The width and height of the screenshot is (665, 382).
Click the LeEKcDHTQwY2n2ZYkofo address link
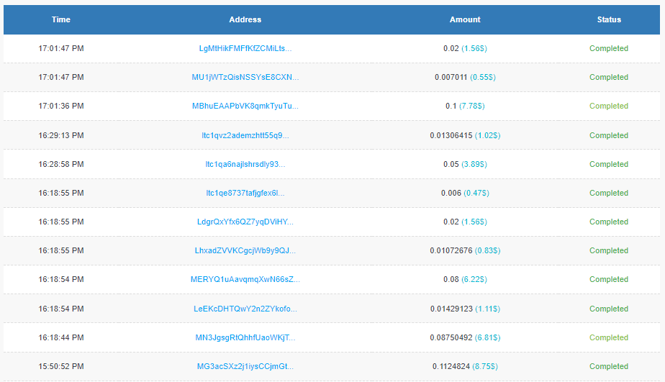pyautogui.click(x=245, y=309)
